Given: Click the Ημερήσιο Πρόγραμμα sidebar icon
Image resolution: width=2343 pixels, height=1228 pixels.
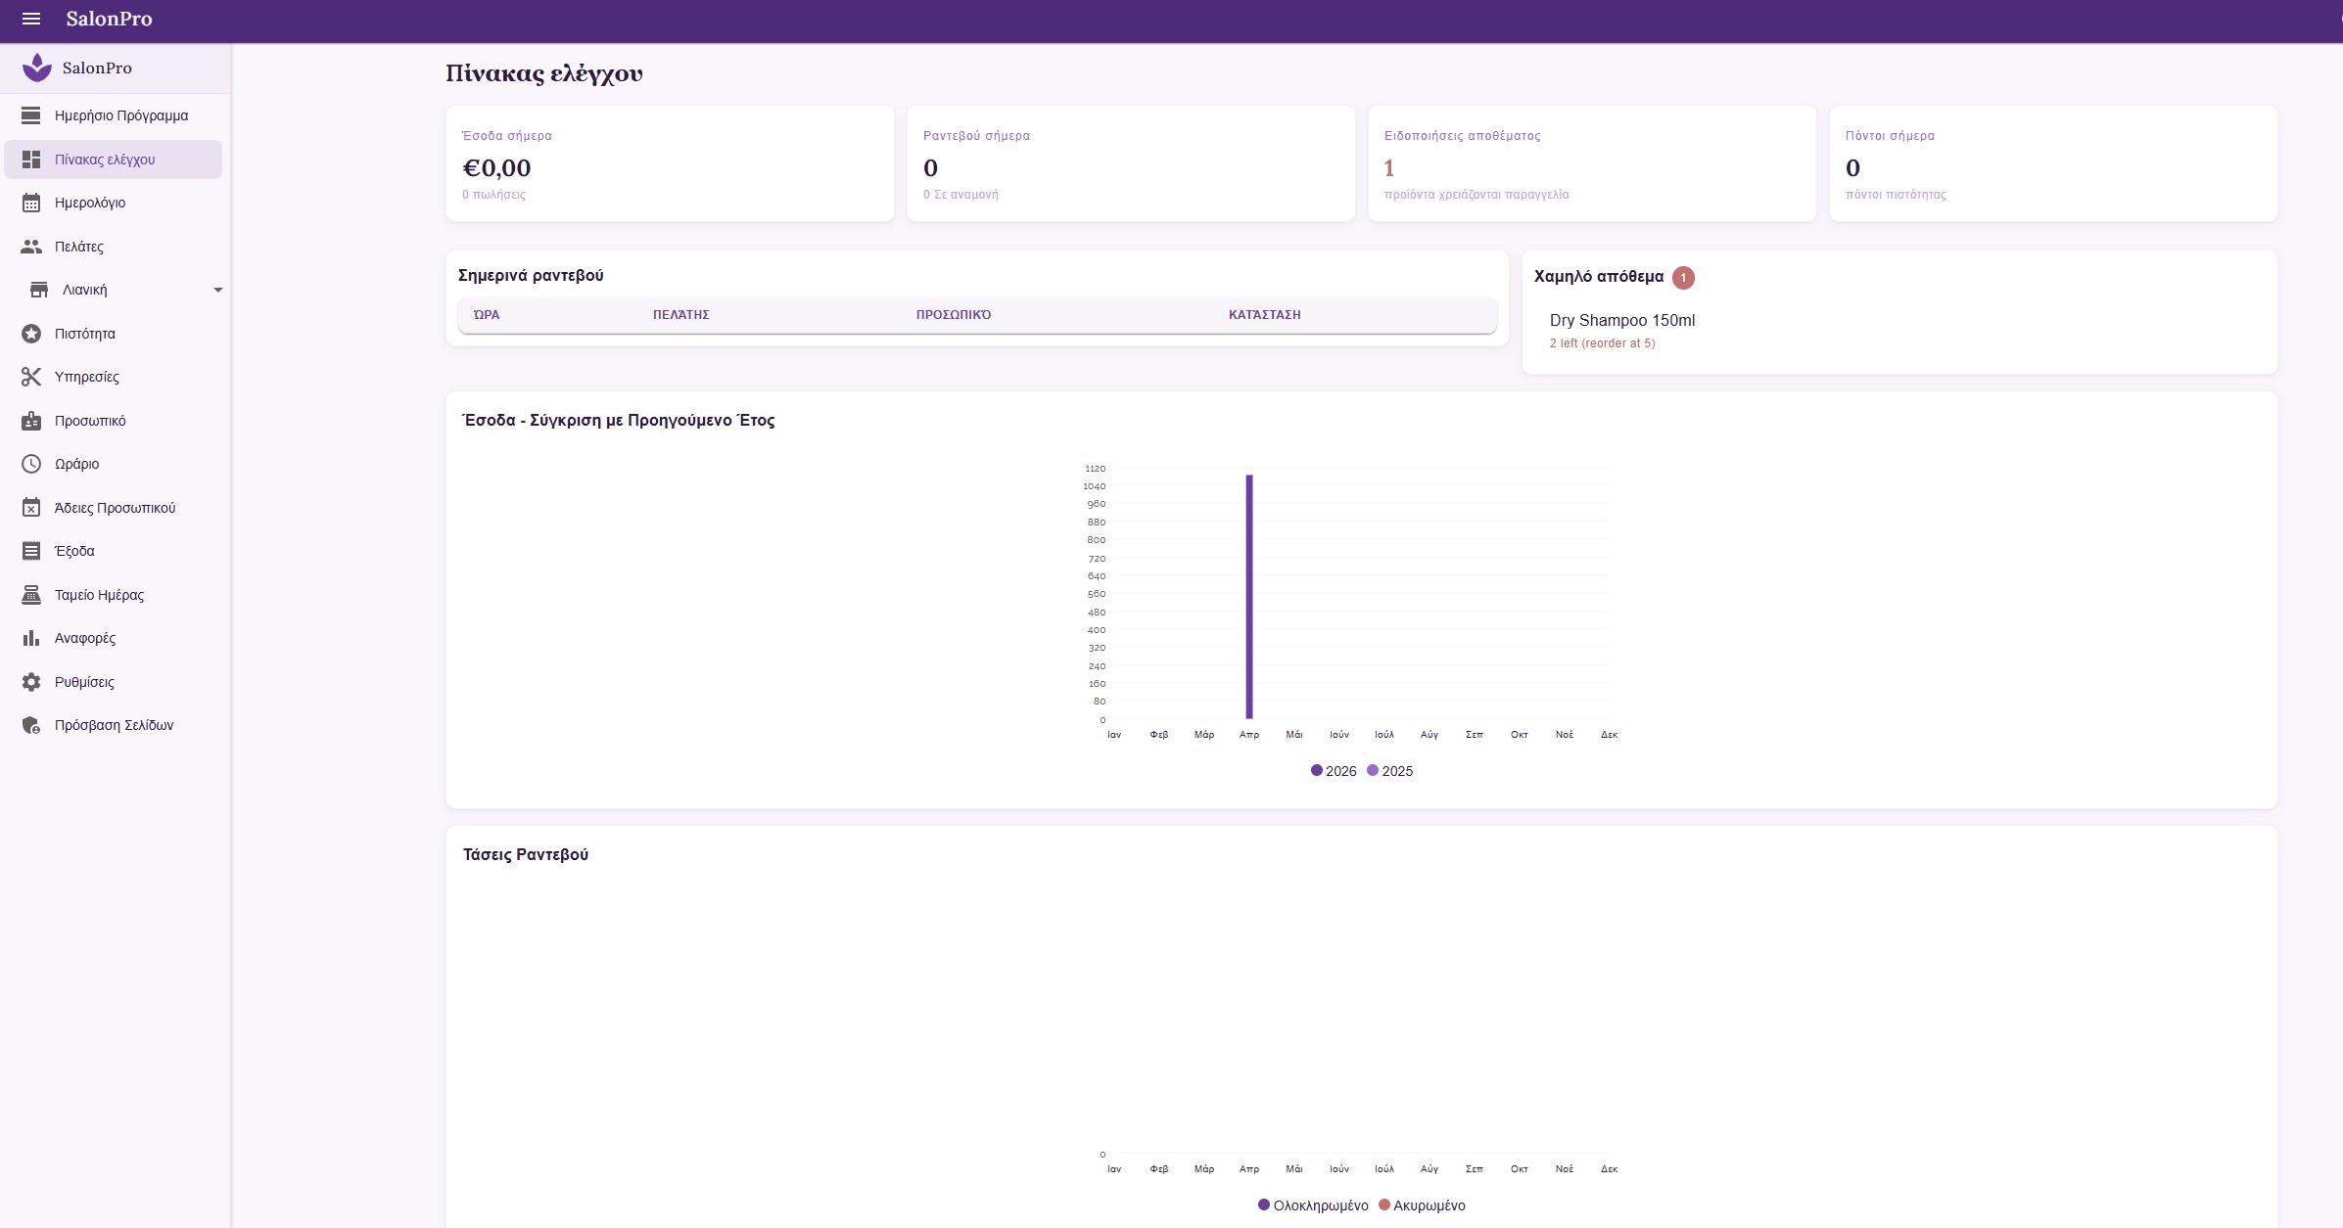Looking at the screenshot, I should point(31,115).
